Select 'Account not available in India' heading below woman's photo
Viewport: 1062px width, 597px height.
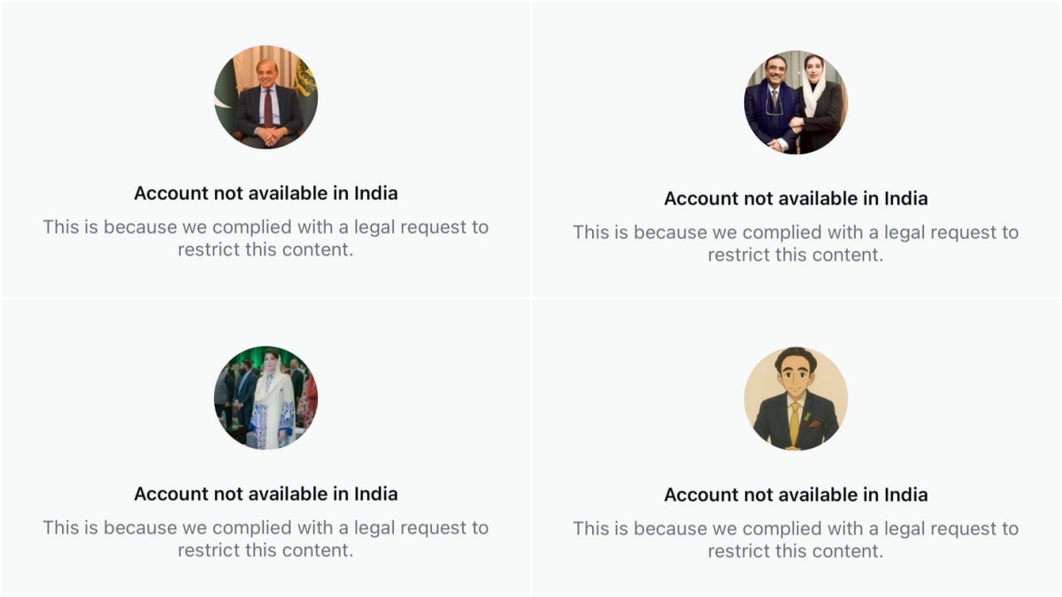(x=265, y=494)
